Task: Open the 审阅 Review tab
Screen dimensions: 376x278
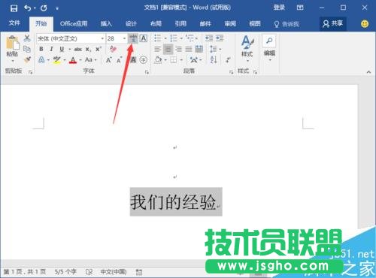Action: (230, 24)
